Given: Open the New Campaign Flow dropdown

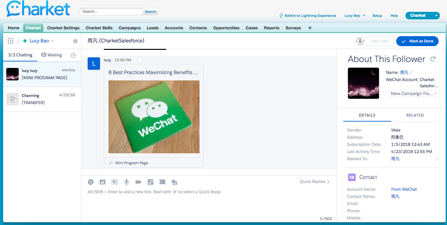Looking at the screenshot, I should coord(412,93).
